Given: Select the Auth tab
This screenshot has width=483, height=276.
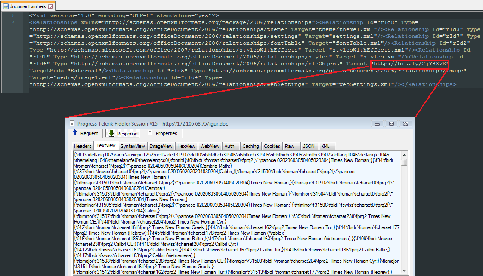Looking at the screenshot, I should tap(229, 146).
